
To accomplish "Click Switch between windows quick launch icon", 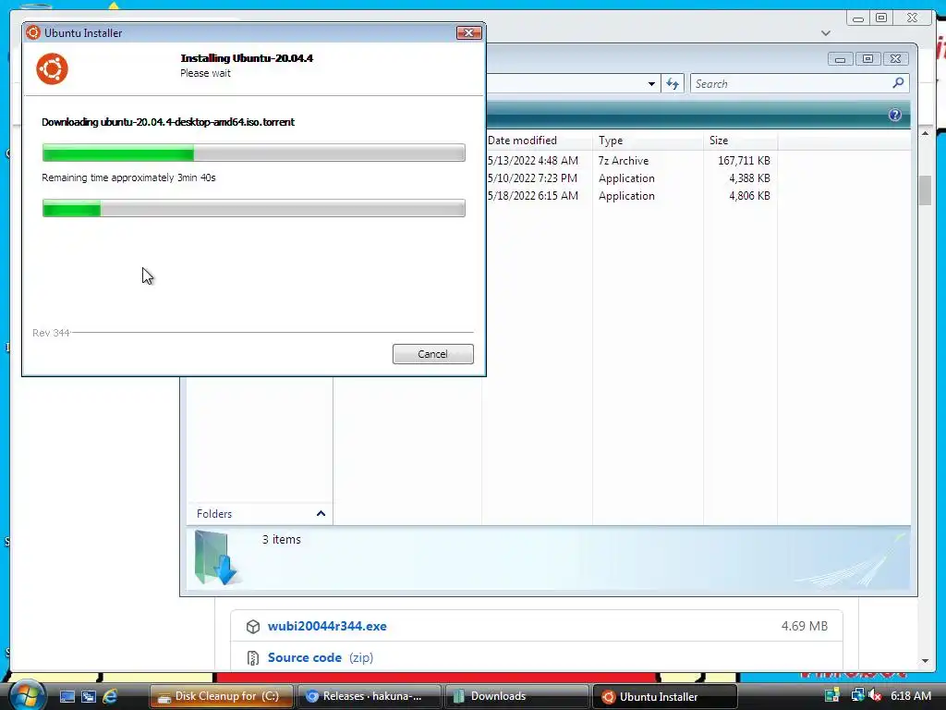I will click(89, 696).
